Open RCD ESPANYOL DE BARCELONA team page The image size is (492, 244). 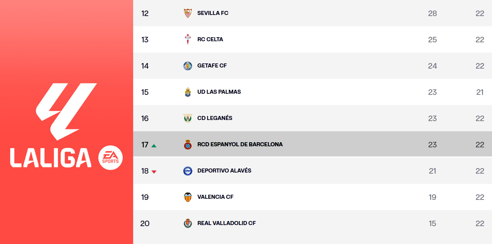240,144
